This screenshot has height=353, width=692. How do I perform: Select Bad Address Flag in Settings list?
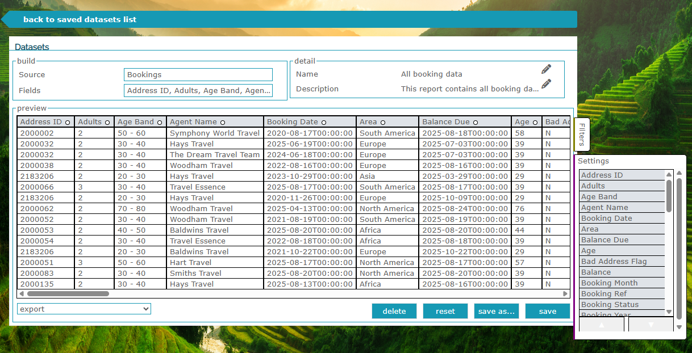tap(622, 262)
